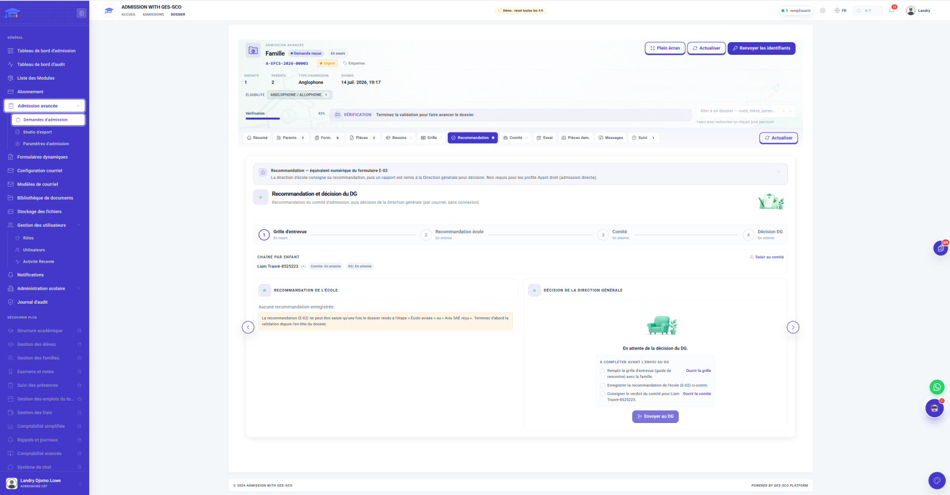Screen dimensions: 950x495
Task: Open the dossier search dropdown arrow
Action: 790,111
